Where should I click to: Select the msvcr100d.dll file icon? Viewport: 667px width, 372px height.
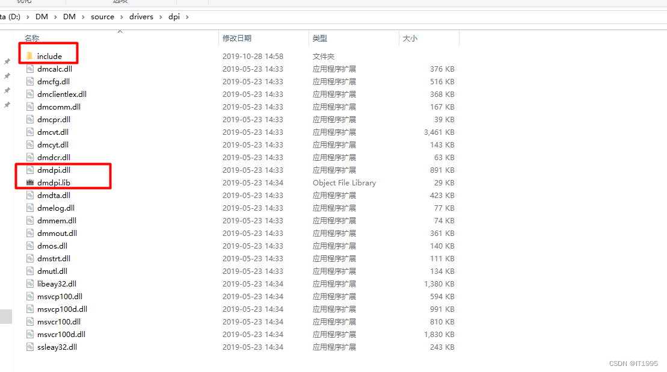coord(29,334)
